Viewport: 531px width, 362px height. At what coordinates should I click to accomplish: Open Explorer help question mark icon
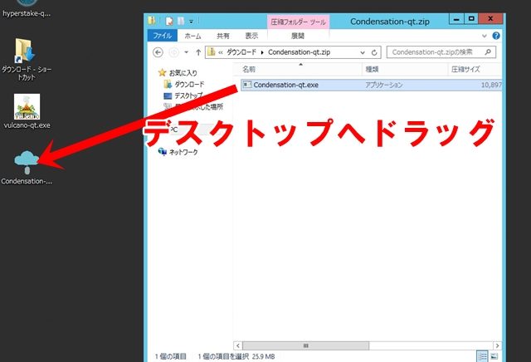[x=496, y=36]
